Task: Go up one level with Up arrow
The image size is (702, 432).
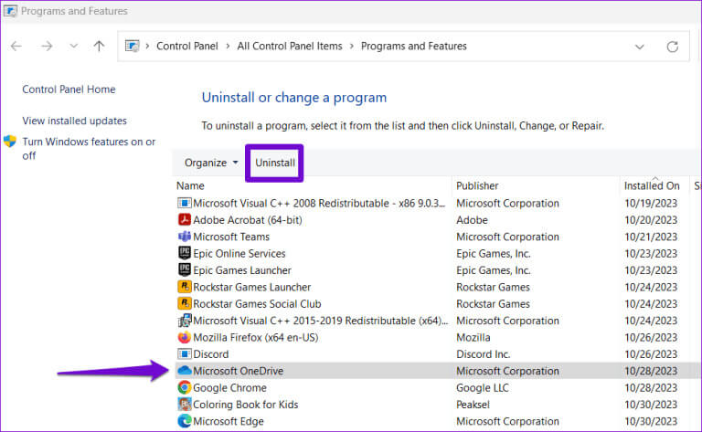Action: tap(99, 46)
